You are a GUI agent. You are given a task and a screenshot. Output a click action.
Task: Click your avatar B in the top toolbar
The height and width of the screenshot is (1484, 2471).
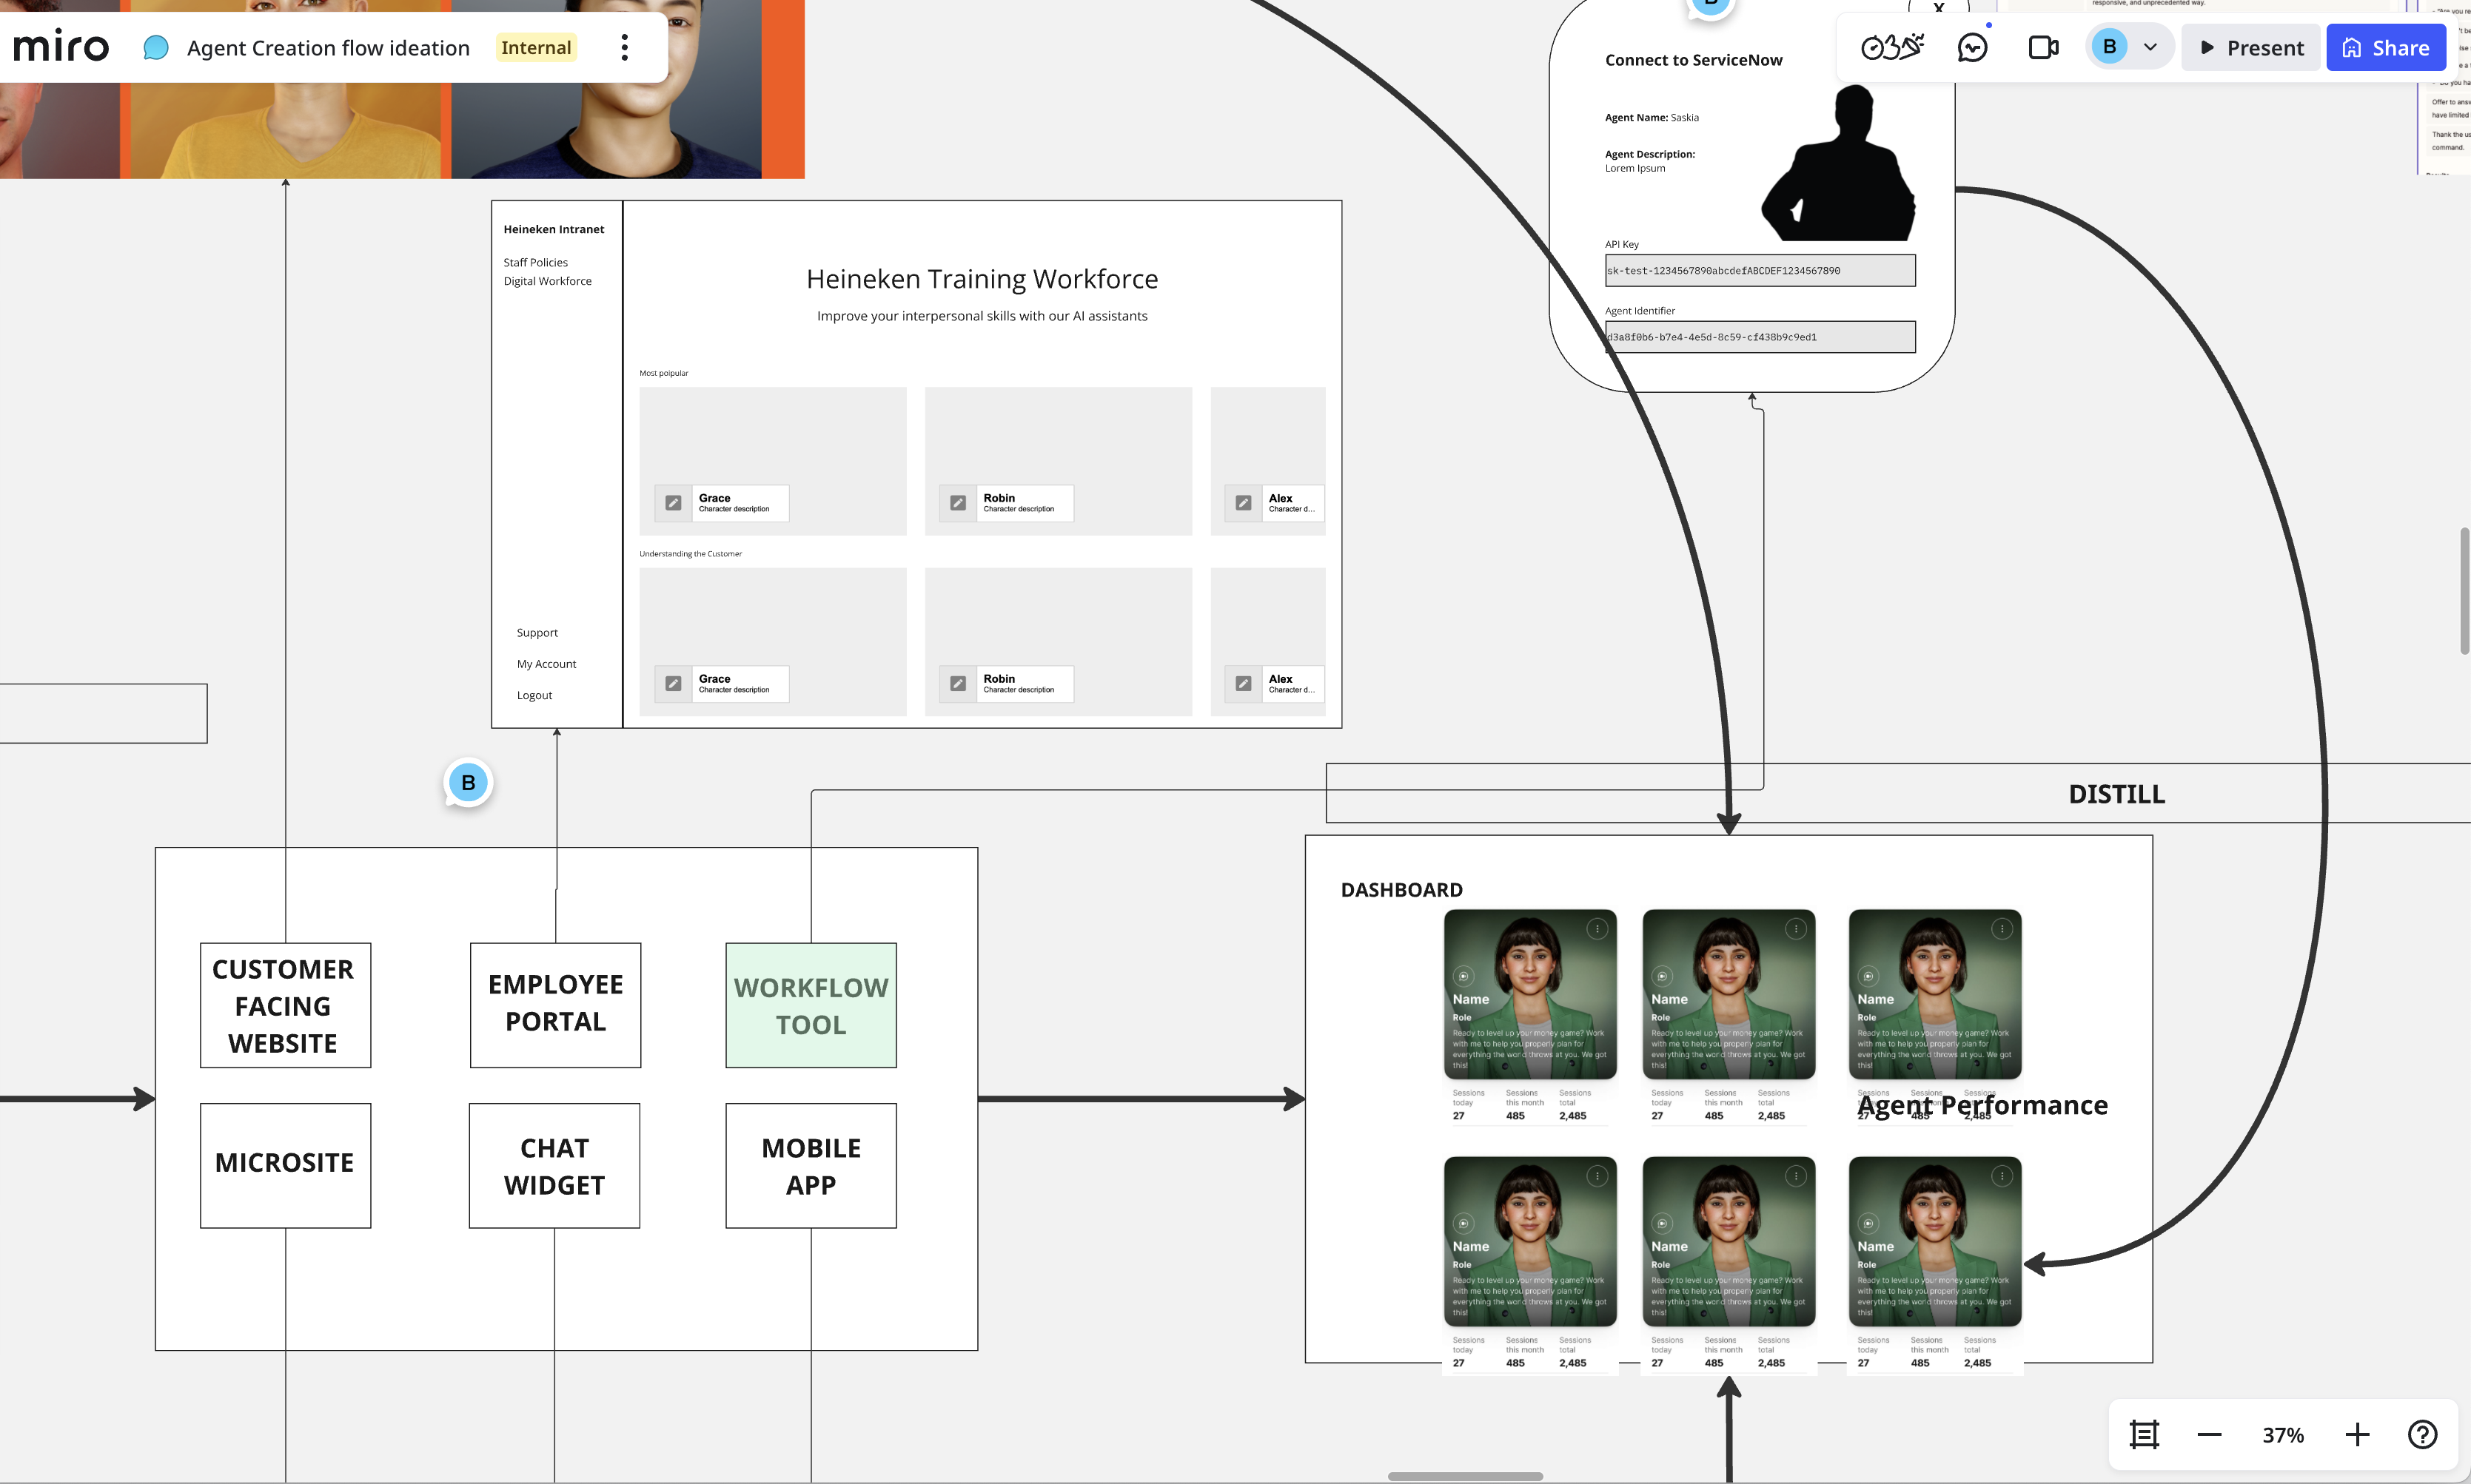point(2110,46)
